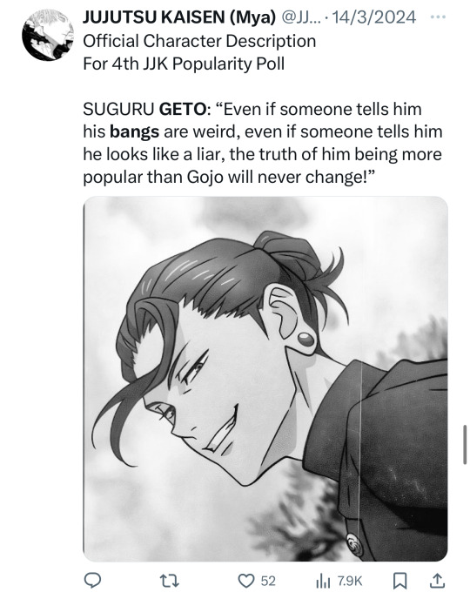This screenshot has height=599, width=470.
Task: Open the tweet via the 14/3/2024 date
Action: (373, 17)
